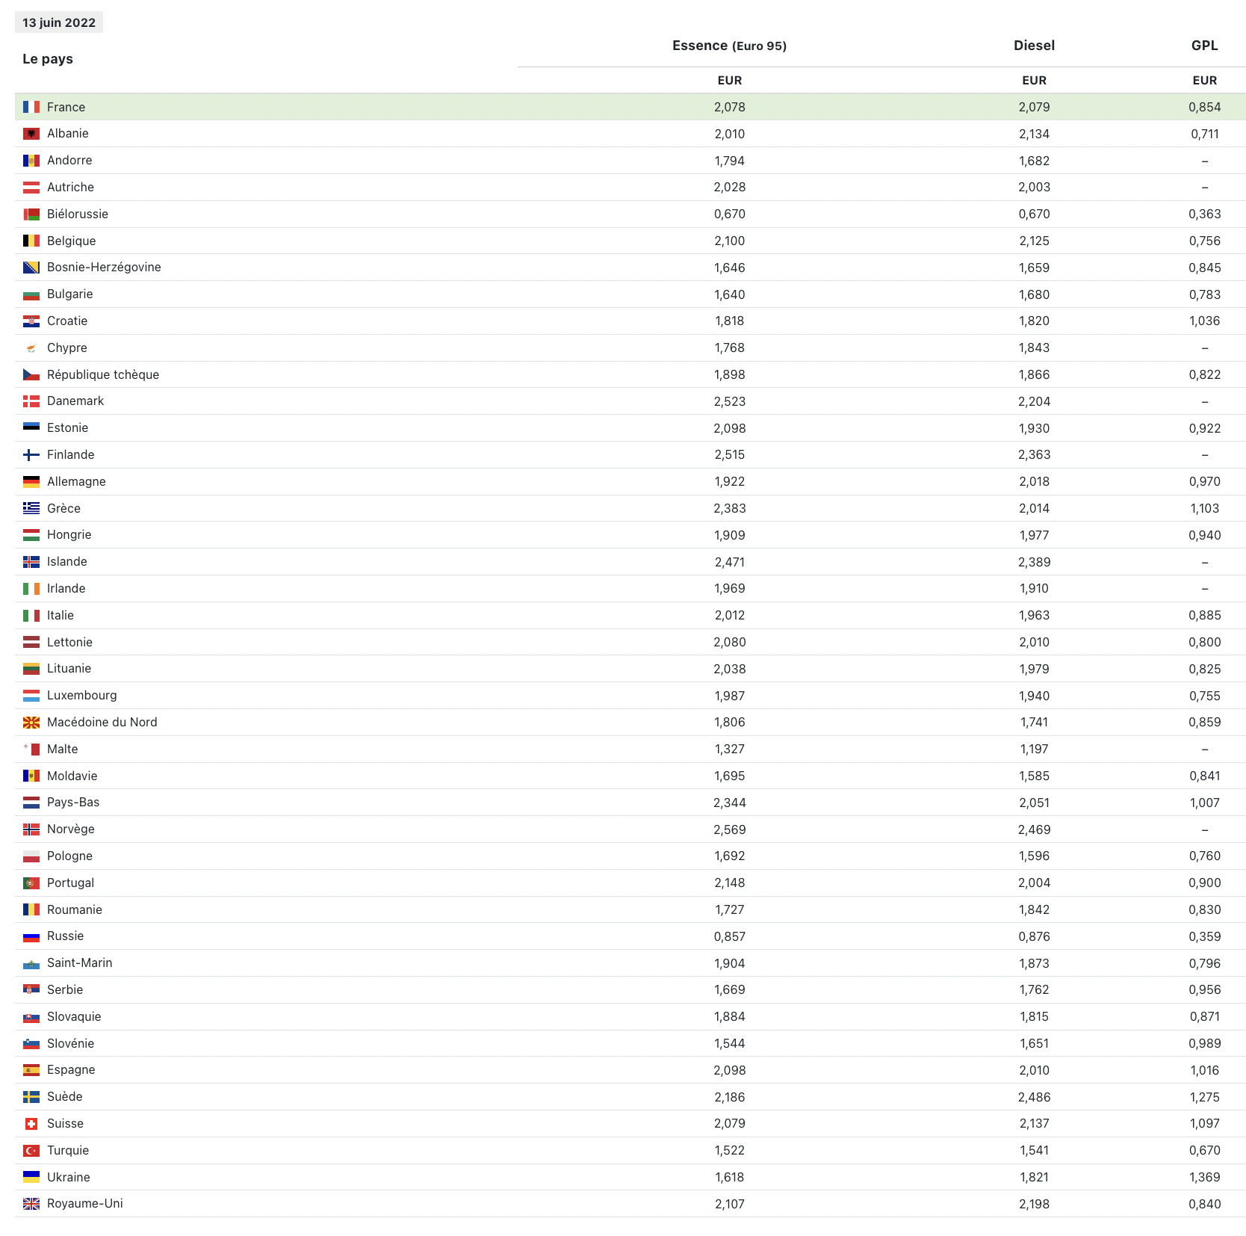
Task: Select Ukraine GPL price 1,369
Action: tap(1204, 1178)
